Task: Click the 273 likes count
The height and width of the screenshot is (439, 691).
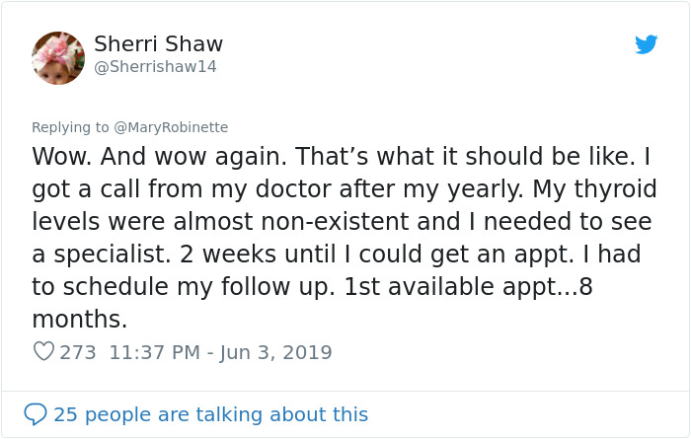Action: tap(78, 352)
